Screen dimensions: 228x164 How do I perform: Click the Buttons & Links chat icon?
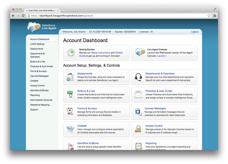(71, 95)
